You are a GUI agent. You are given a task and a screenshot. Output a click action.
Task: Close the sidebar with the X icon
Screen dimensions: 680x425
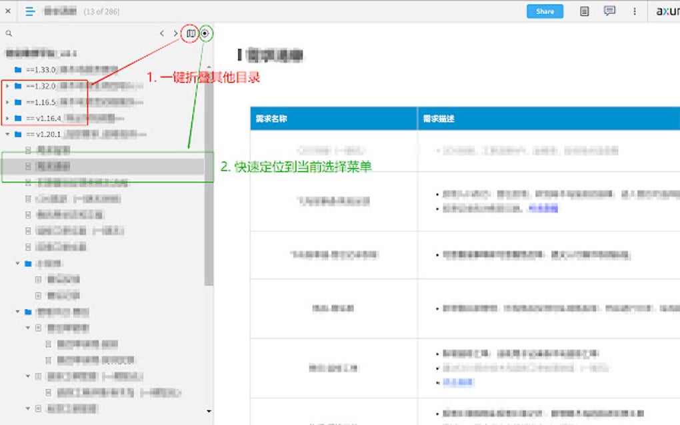coord(7,11)
